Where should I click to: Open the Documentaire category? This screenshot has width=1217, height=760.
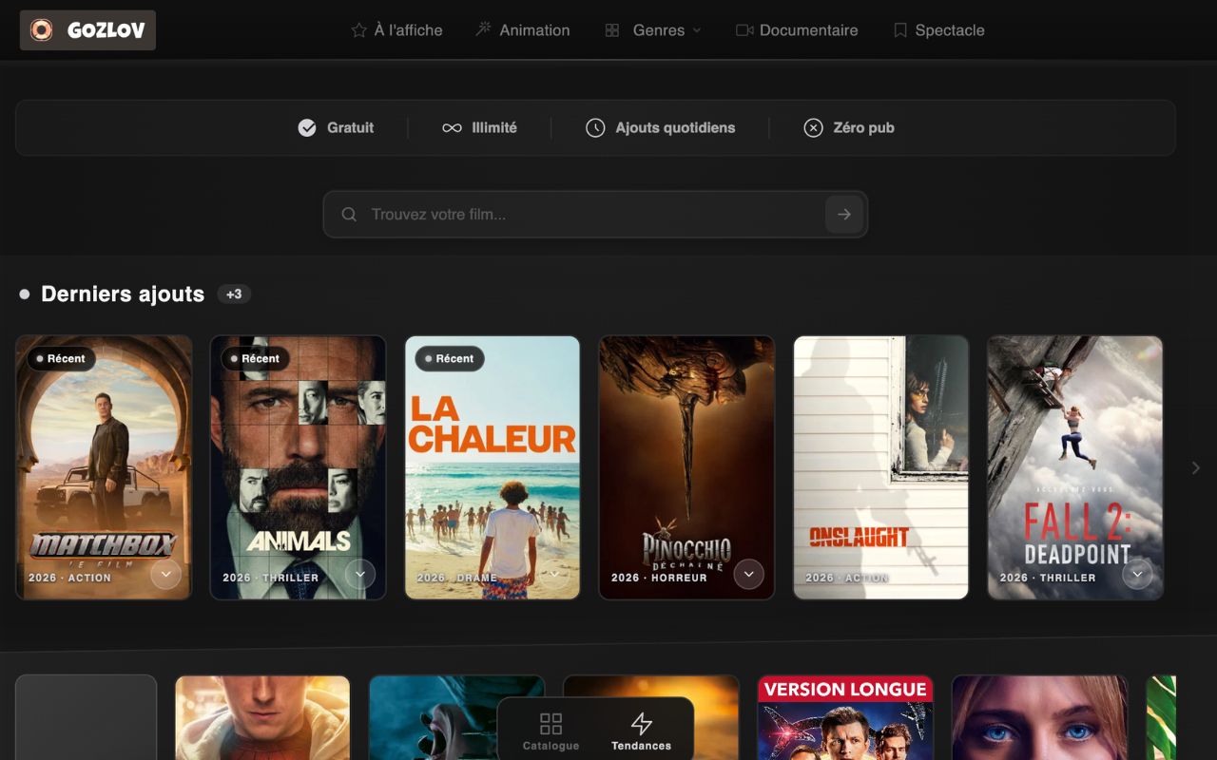click(x=797, y=30)
